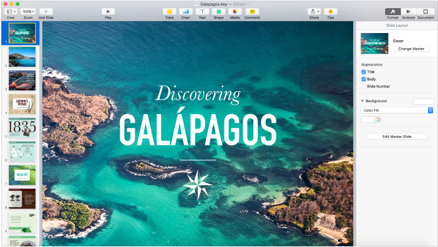The image size is (438, 247).
Task: Open the Edited title dropdown chevron
Action: 248,4
